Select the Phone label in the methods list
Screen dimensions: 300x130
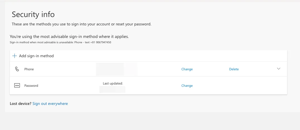coord(29,69)
